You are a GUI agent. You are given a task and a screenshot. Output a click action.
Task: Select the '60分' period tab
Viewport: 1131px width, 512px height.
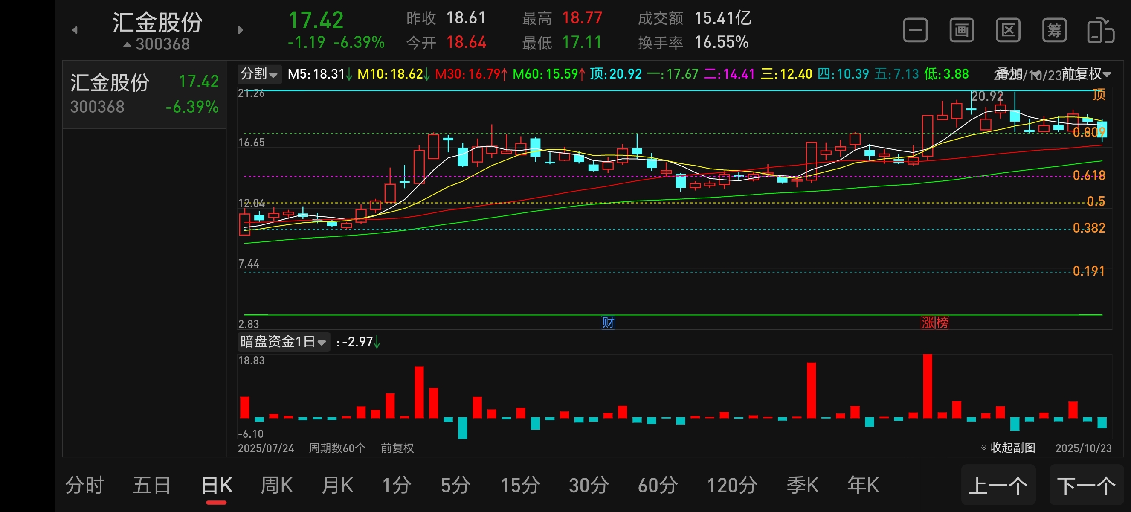coord(657,485)
